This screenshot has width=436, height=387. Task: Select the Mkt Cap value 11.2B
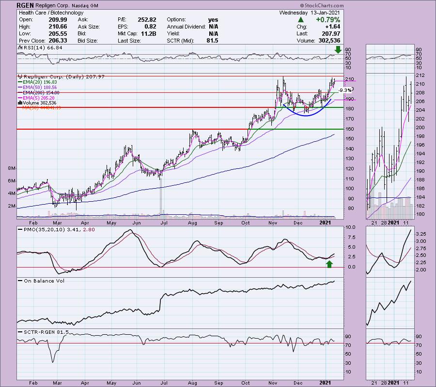pyautogui.click(x=148, y=33)
